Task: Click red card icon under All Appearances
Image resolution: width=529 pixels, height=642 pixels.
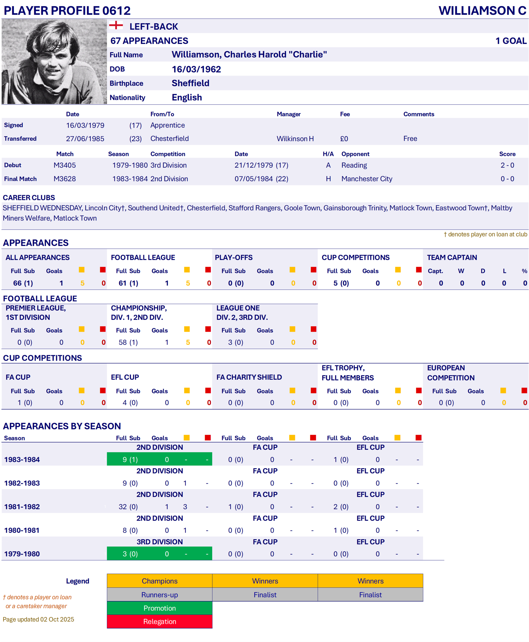Action: tap(103, 270)
